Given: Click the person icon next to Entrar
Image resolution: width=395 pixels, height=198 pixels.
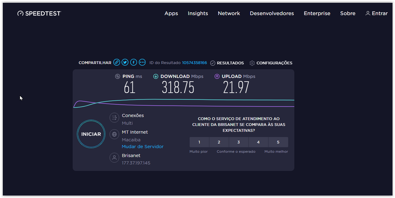Looking at the screenshot, I should click(368, 13).
